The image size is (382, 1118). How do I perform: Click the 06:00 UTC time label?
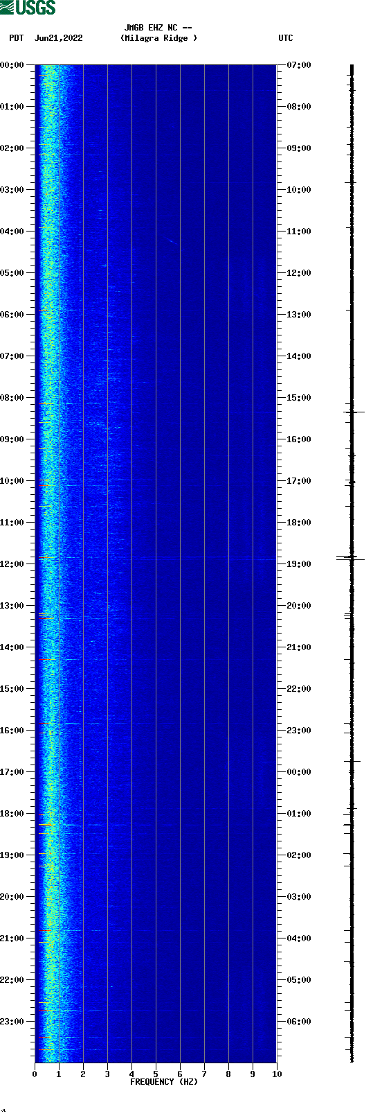(x=299, y=1022)
